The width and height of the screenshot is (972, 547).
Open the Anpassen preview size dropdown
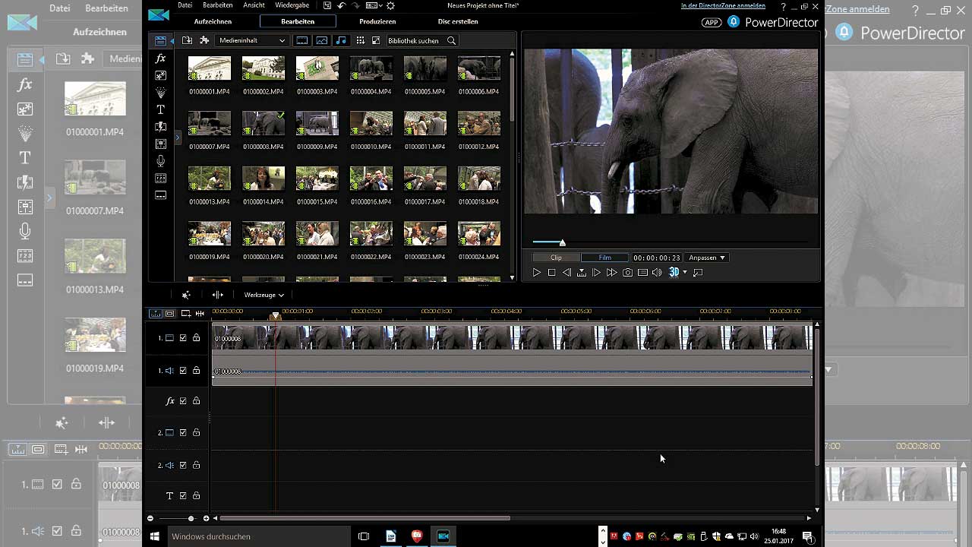707,258
